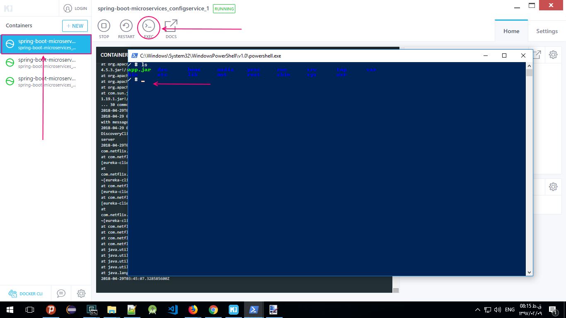Select the second spring-boot-microservices container
566x318 pixels.
(46, 63)
